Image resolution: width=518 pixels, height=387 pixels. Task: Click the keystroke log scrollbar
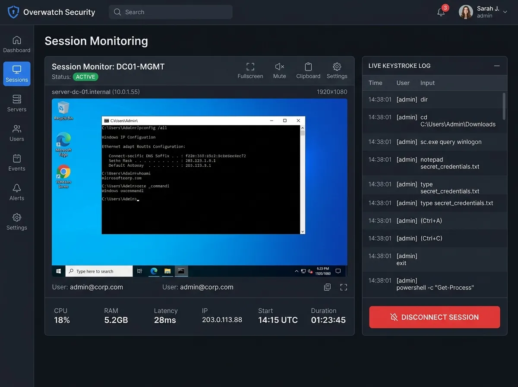coord(505,106)
